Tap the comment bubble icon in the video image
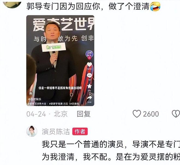180x165 pixels. (x=89, y=75)
